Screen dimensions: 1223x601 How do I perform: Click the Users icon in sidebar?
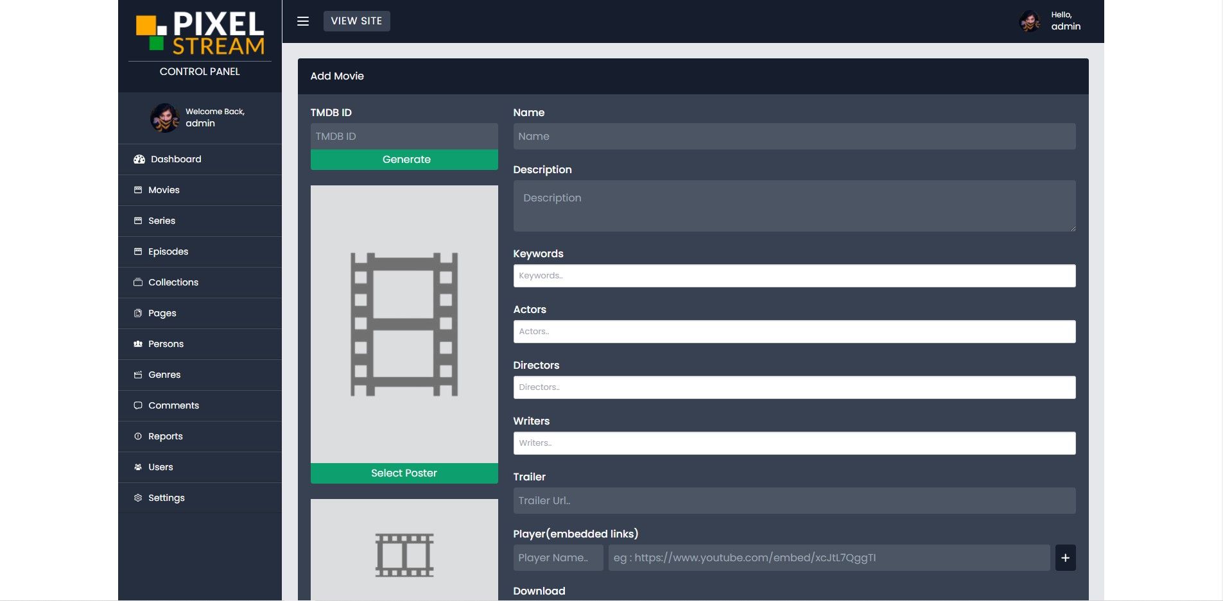(137, 467)
